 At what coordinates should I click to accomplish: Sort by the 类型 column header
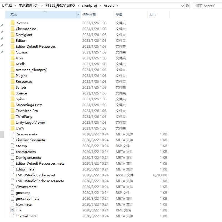point(119,15)
